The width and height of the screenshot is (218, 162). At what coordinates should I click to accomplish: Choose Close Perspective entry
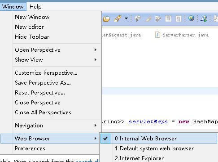tap(57, 103)
